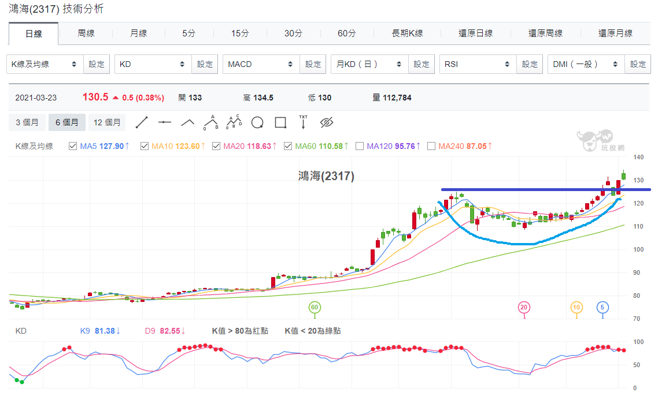Switch to the 還原月線 tab
The height and width of the screenshot is (396, 658).
(615, 33)
